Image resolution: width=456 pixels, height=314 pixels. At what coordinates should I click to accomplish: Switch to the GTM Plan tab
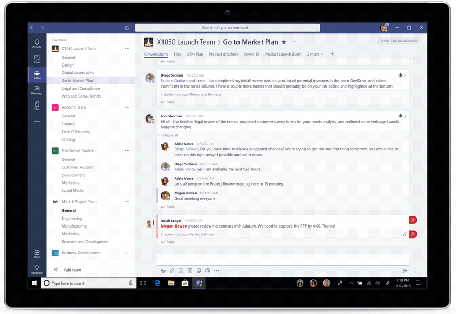[x=194, y=54]
